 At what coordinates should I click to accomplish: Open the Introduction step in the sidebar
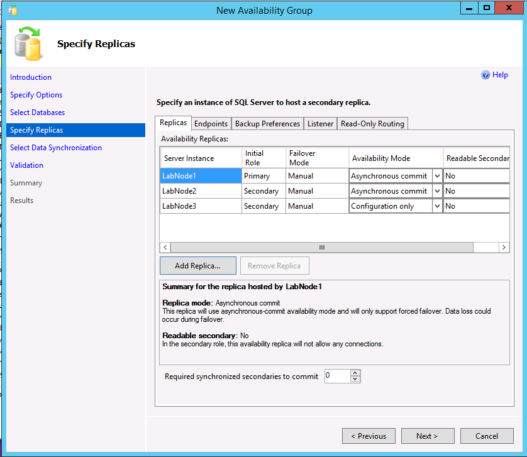click(30, 77)
